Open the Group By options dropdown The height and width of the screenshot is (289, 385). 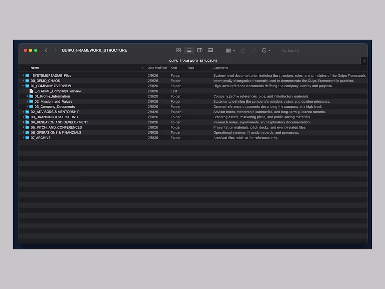point(231,50)
